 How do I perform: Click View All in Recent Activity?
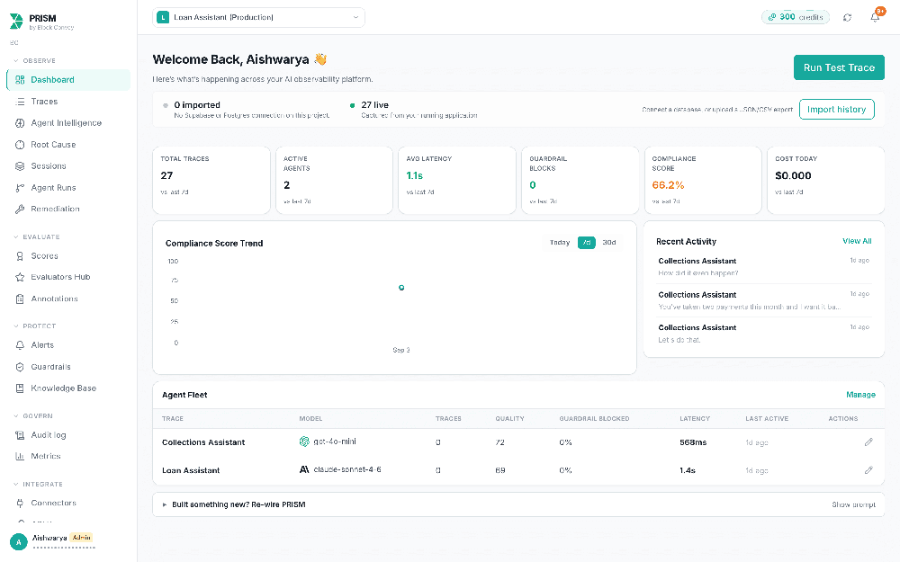857,241
